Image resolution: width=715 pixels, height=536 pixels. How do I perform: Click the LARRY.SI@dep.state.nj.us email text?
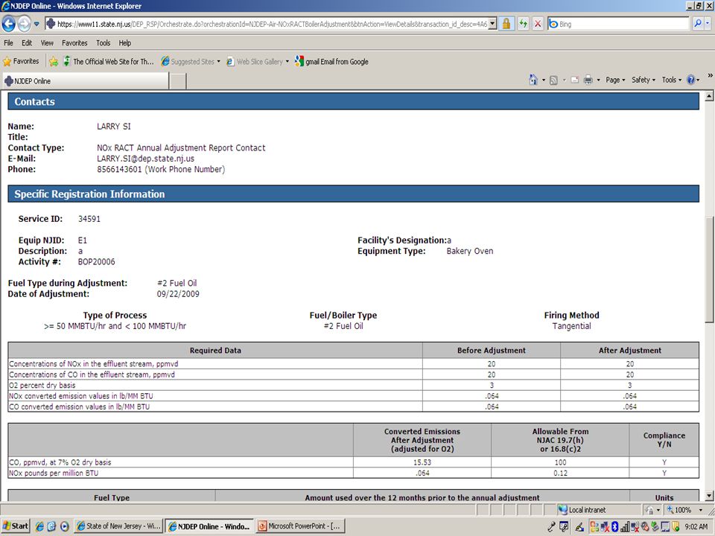(145, 159)
